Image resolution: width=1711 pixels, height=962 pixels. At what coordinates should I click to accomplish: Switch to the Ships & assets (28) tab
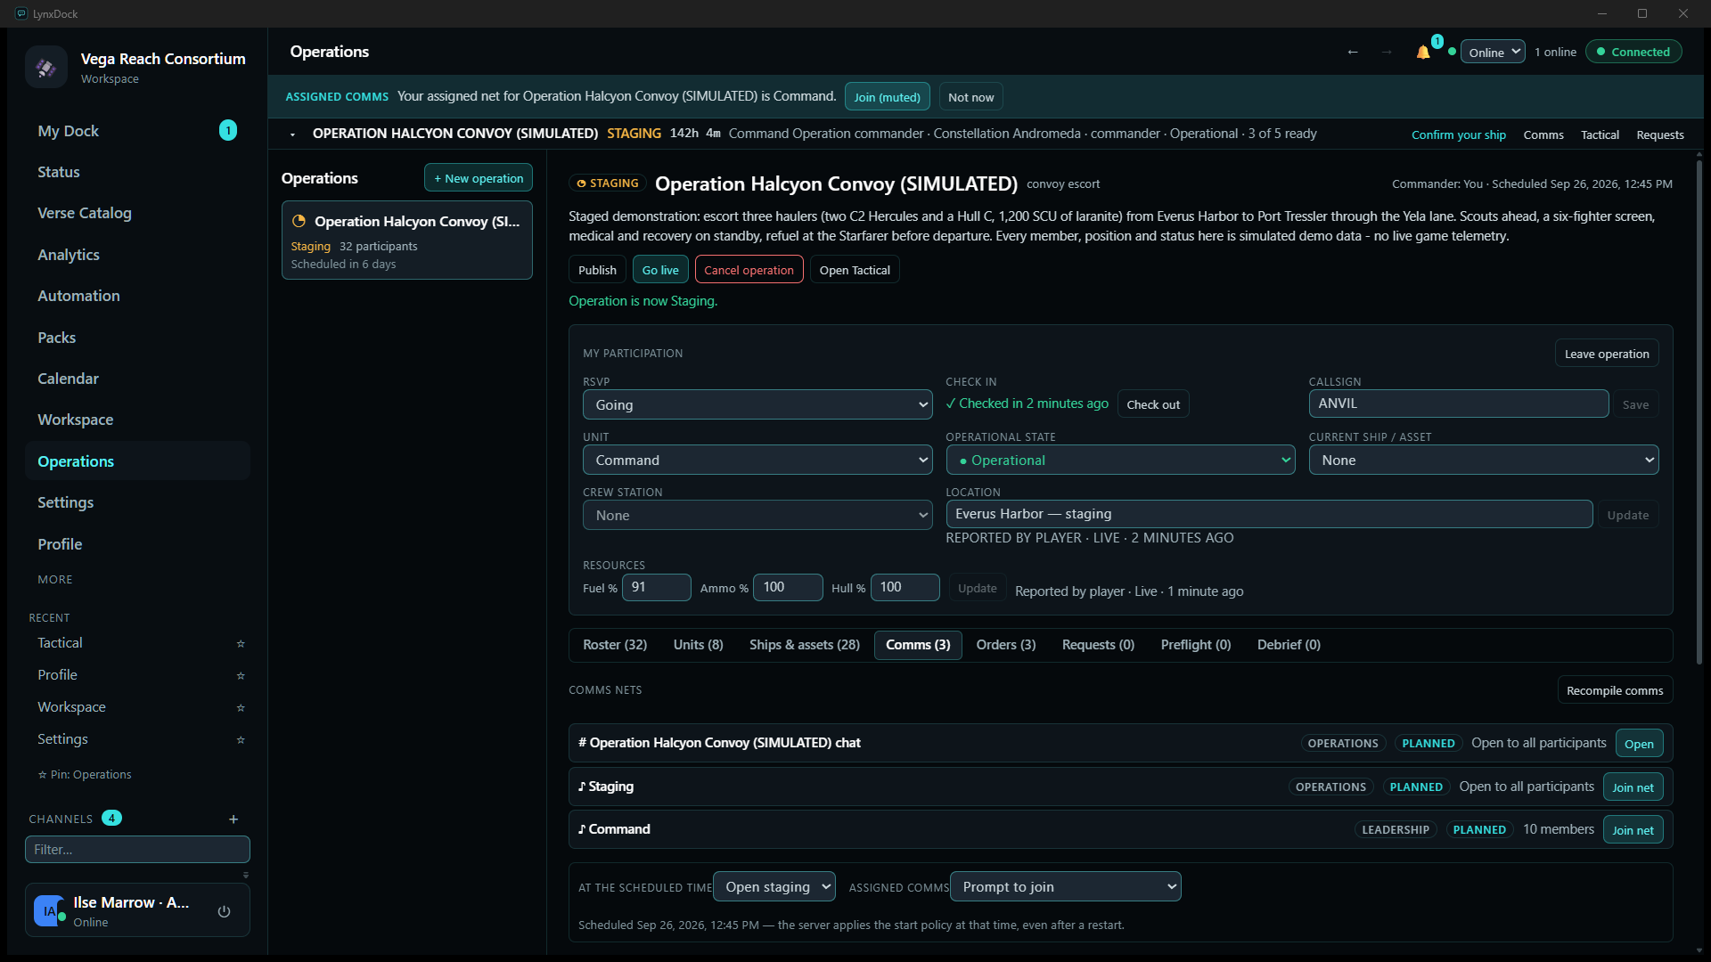(804, 645)
